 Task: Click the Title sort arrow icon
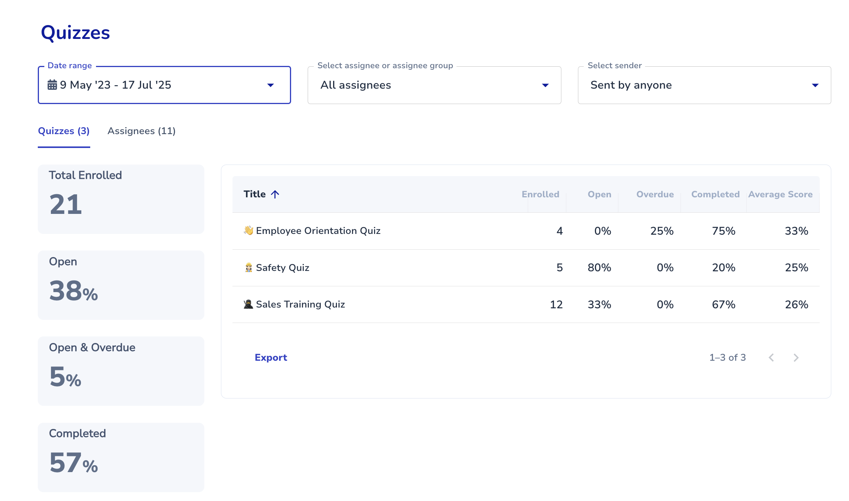[275, 194]
